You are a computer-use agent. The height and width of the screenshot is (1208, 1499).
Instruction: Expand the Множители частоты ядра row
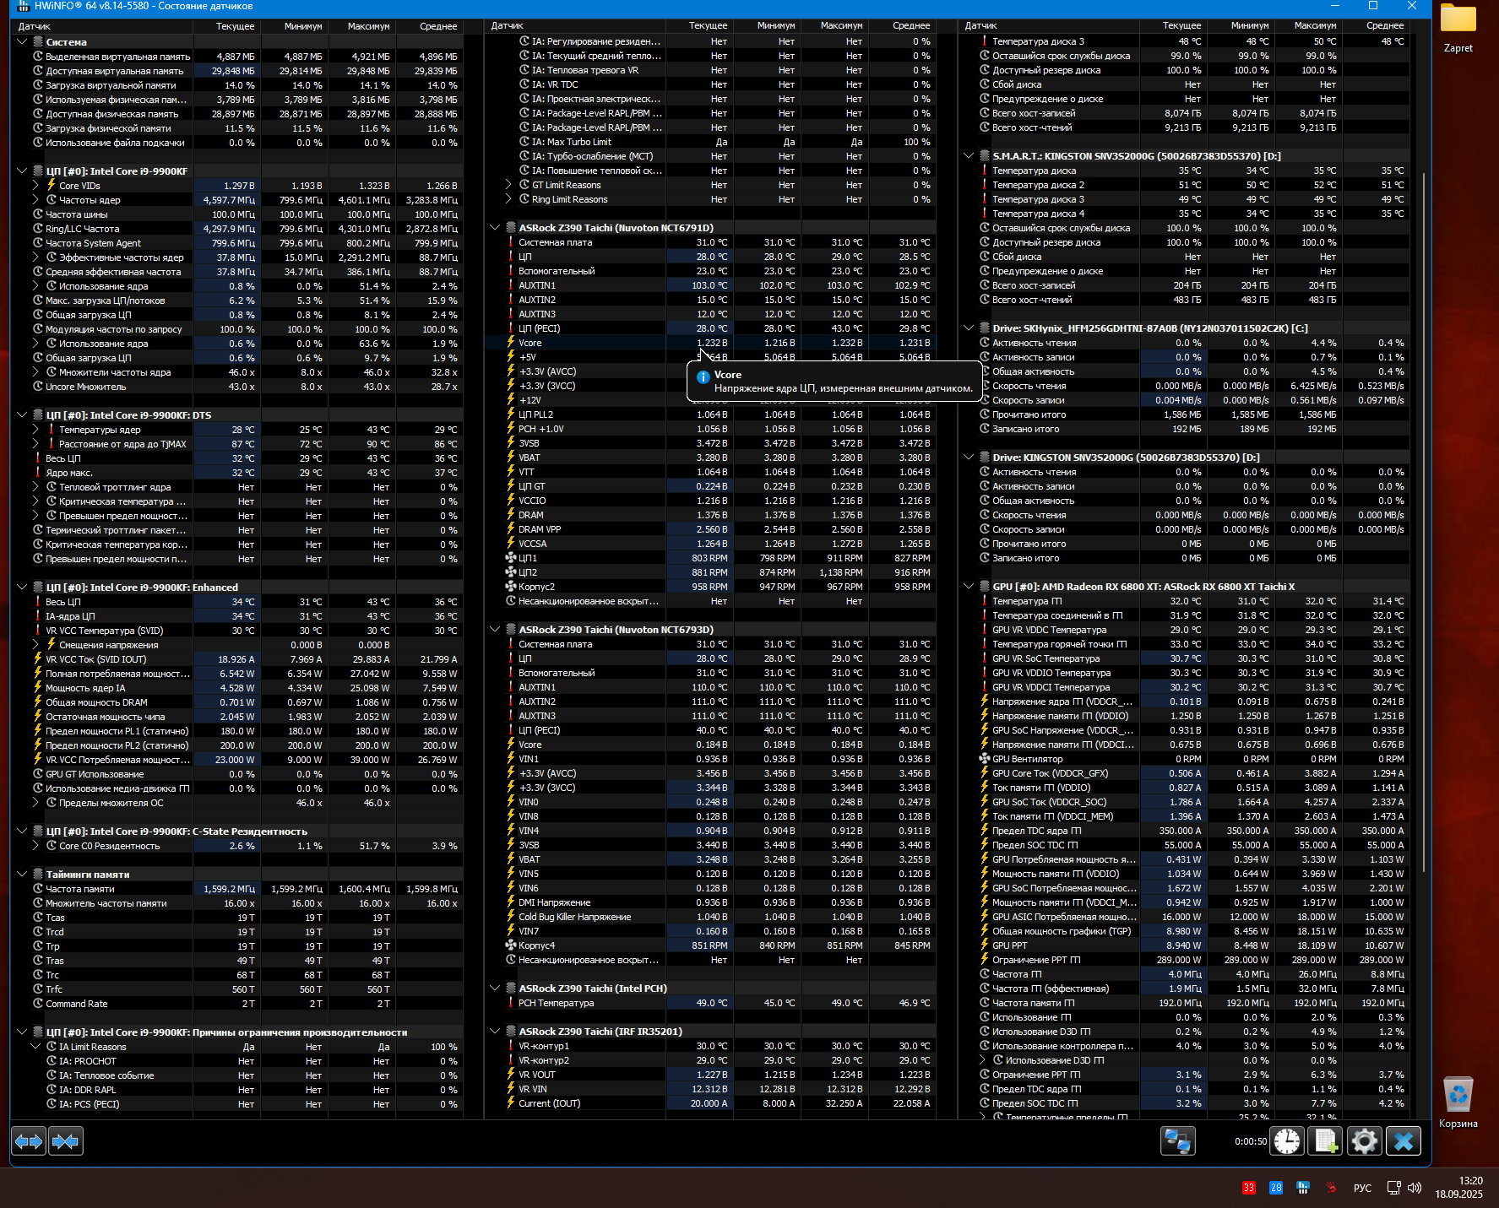[x=35, y=372]
